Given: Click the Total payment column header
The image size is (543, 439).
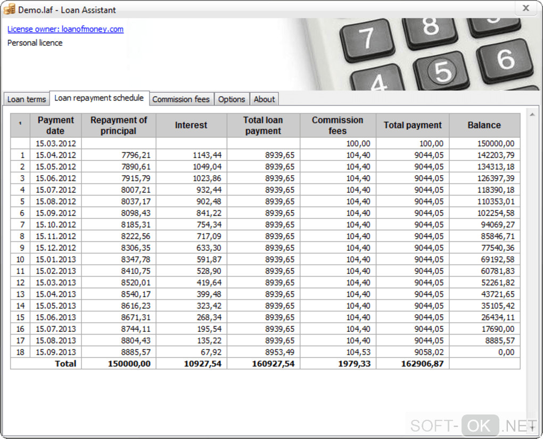Looking at the screenshot, I should [x=413, y=125].
